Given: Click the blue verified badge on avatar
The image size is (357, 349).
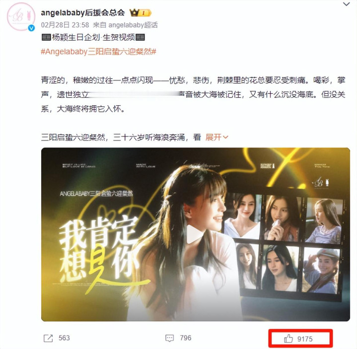Looking at the screenshot, I should (31, 28).
